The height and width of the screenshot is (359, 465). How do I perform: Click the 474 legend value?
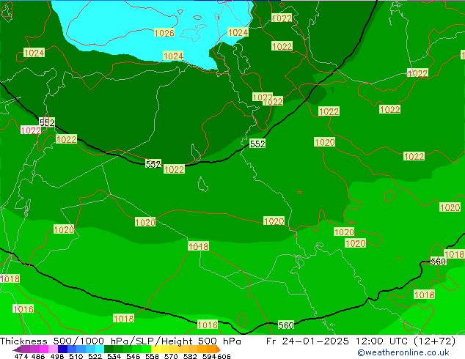21,356
